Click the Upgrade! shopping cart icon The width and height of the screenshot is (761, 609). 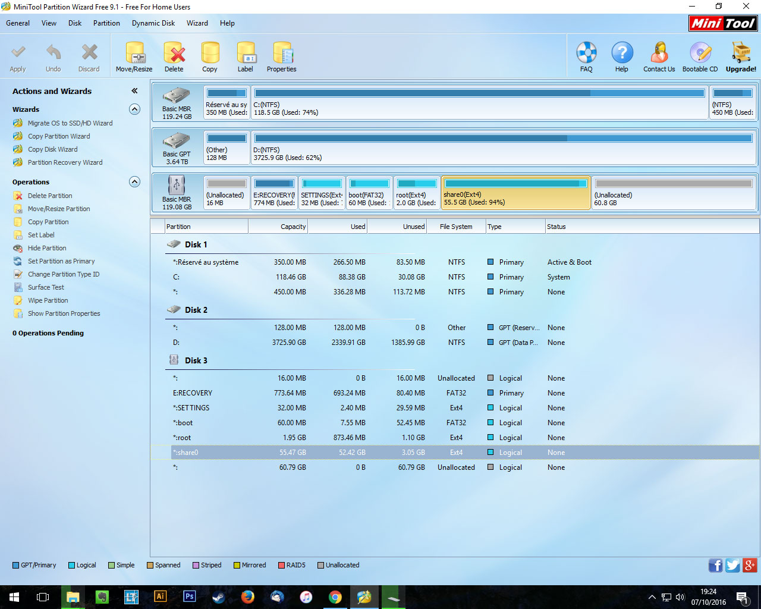(x=741, y=53)
